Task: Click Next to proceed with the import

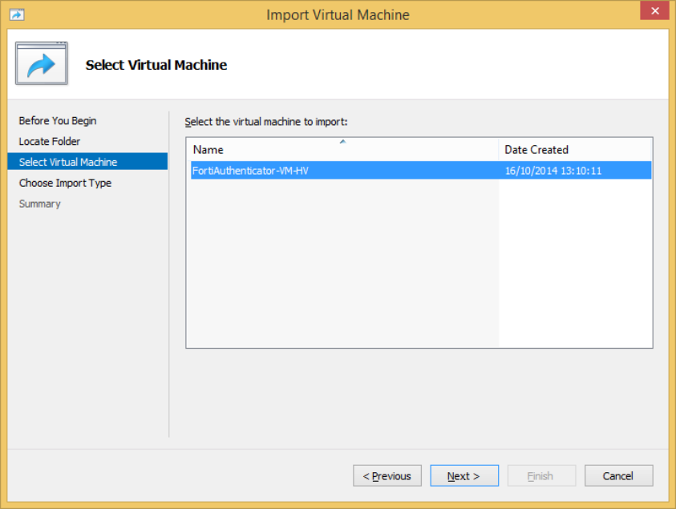Action: (x=464, y=475)
